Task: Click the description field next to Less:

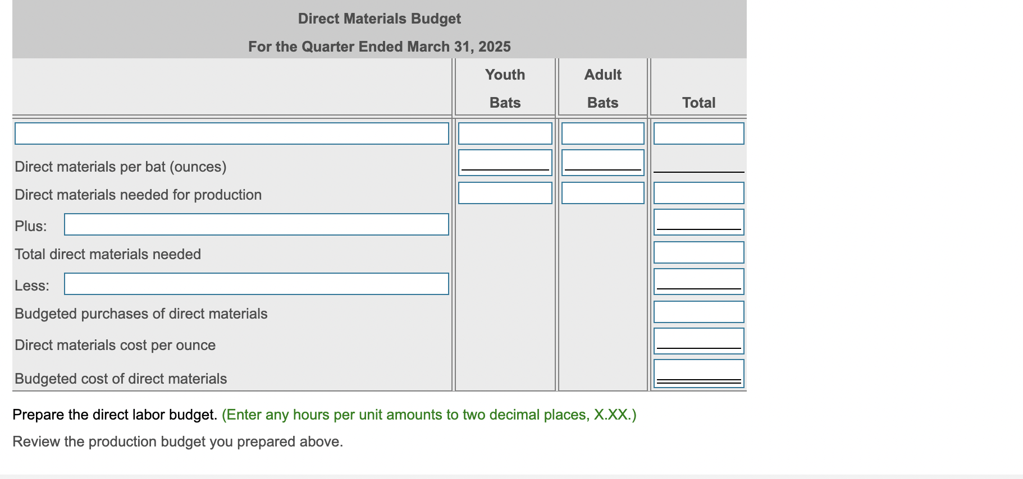Action: (257, 284)
